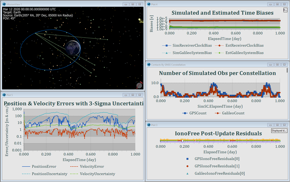Click the PositionUncertainty legend entry
Screen dimensions: 290x182
pos(45,174)
